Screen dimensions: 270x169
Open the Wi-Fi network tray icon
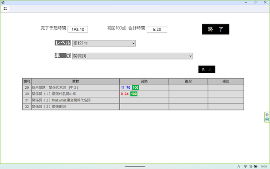pyautogui.click(x=245, y=166)
